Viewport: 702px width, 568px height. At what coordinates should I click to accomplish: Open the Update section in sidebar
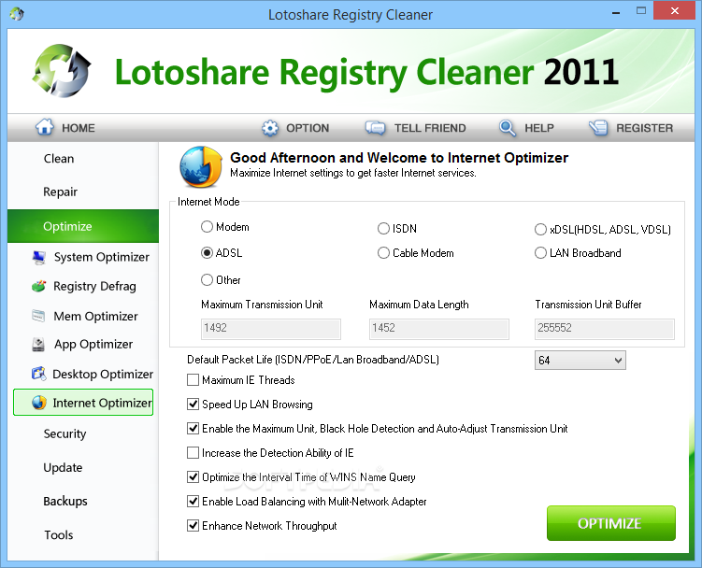point(63,467)
